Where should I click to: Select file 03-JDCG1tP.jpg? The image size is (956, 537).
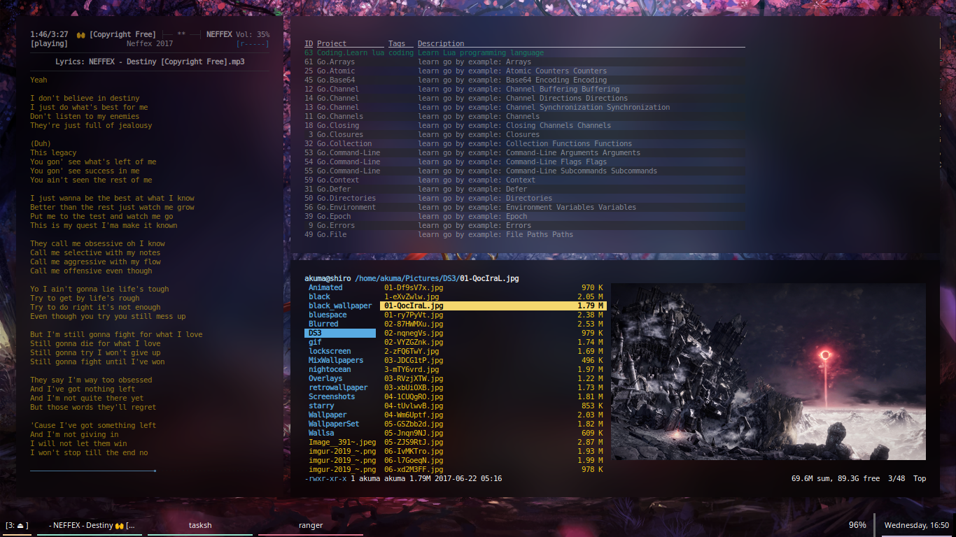(493, 360)
